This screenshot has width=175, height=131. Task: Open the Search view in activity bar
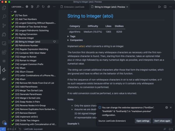[x=4, y=17]
